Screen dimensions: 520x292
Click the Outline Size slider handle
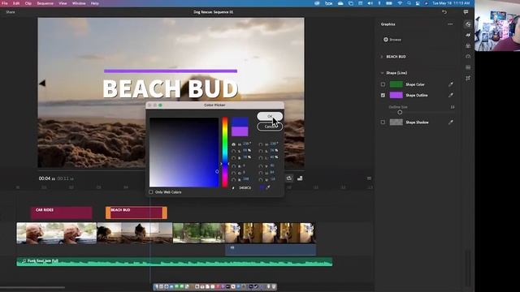400,112
